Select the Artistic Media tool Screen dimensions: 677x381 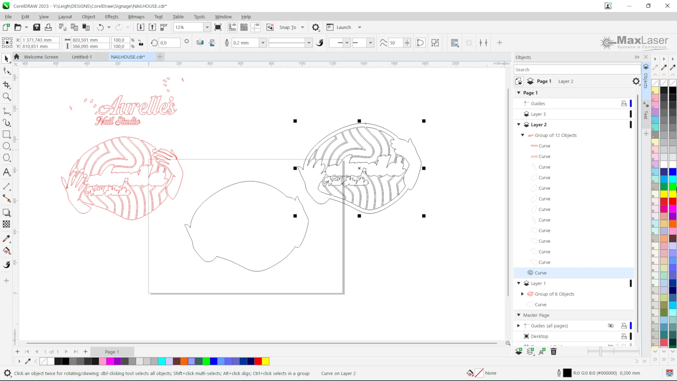[6, 123]
